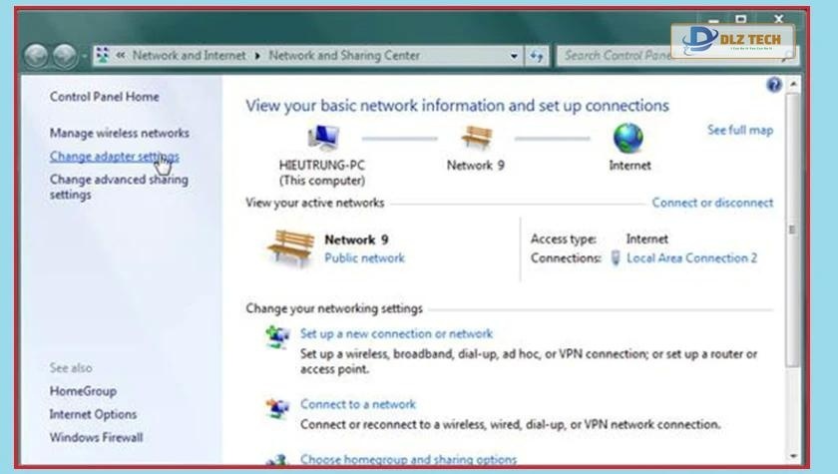838x474 pixels.
Task: Click the Internet globe icon
Action: click(x=628, y=138)
